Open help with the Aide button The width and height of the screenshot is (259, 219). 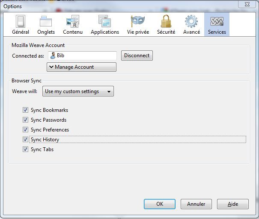click(233, 204)
